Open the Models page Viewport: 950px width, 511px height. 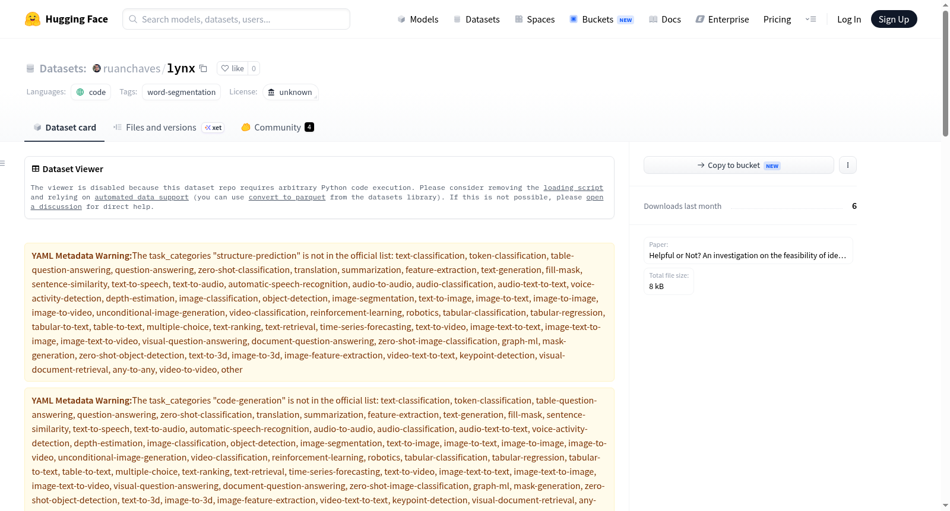(418, 19)
